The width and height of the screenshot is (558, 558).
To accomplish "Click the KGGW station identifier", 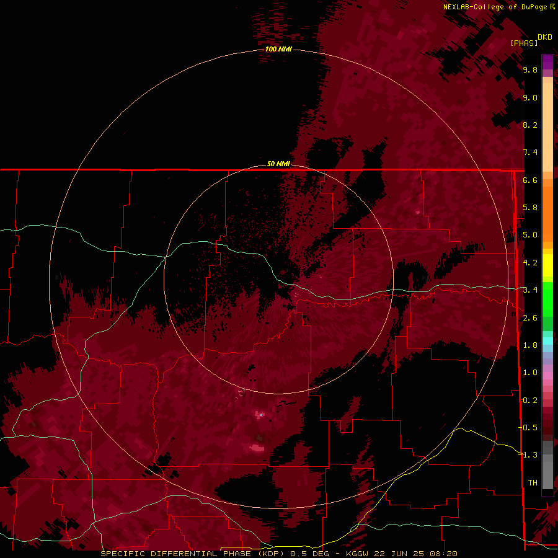I will pos(358,554).
